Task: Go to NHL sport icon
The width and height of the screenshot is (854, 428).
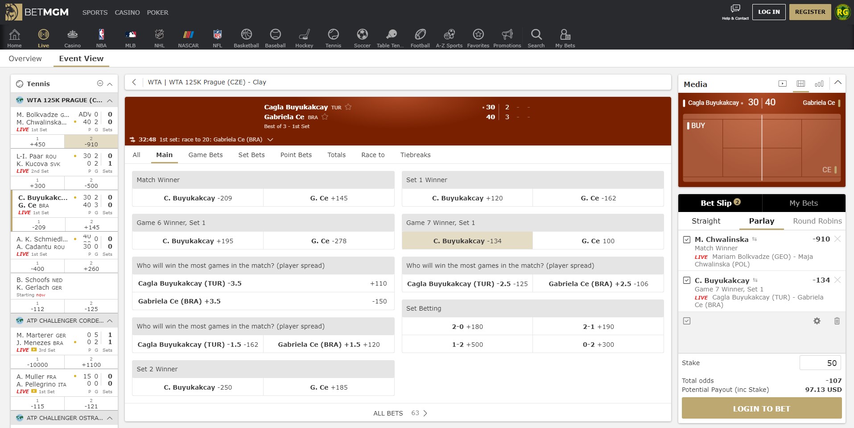Action: point(159,34)
